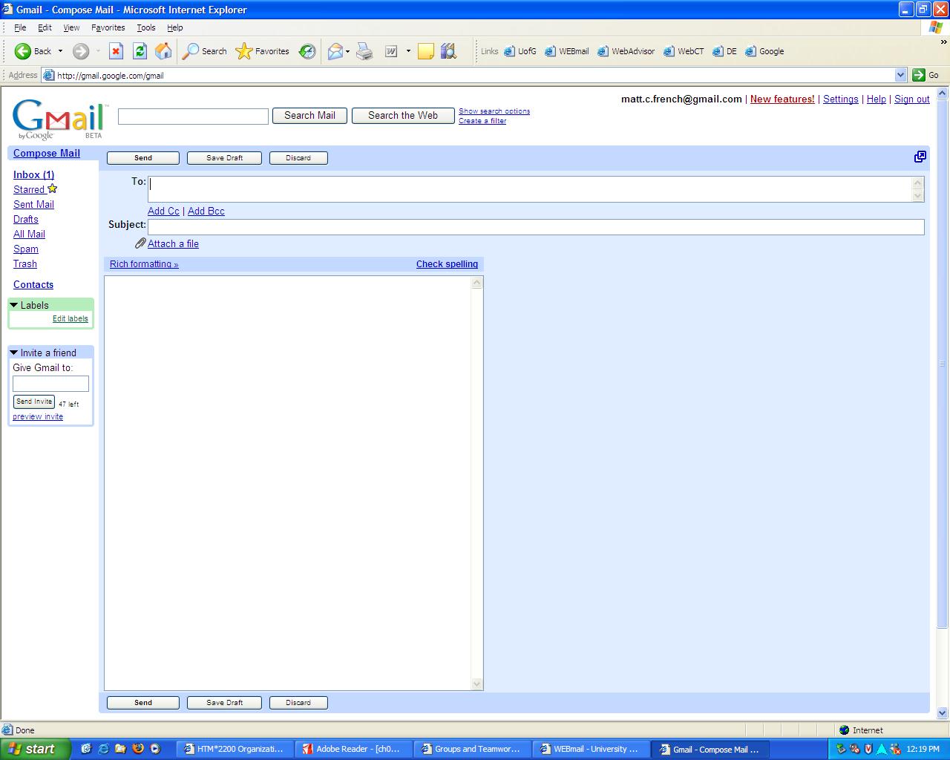Click inside the Subject input field
The width and height of the screenshot is (950, 760).
click(x=535, y=226)
